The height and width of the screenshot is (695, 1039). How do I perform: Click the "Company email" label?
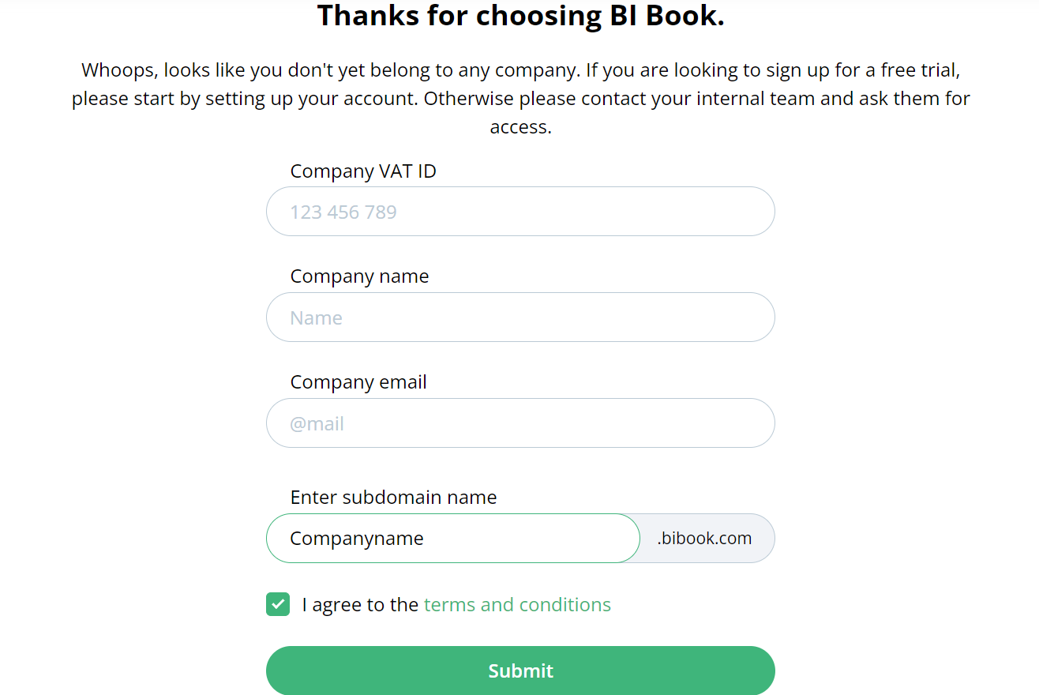(358, 382)
